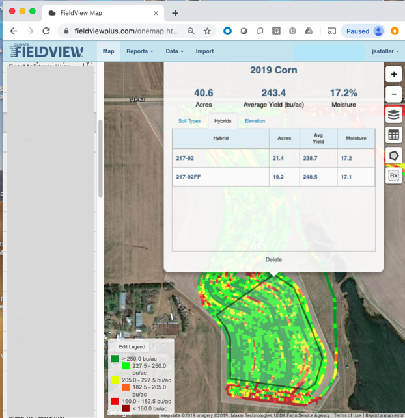Click the dark green >250.0 bu/ac swatch

[x=115, y=359]
